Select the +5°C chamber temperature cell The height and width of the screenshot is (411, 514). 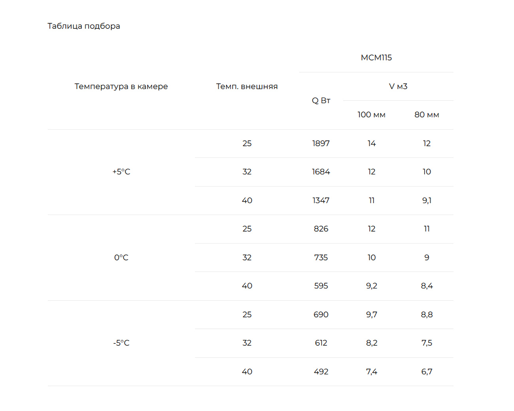click(121, 172)
